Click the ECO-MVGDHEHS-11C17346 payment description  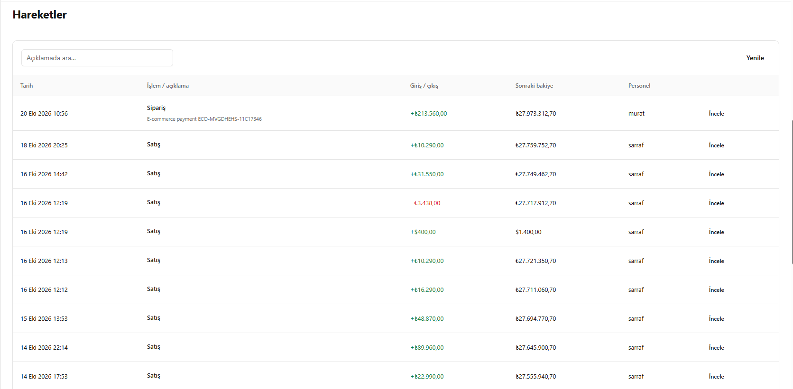(x=204, y=119)
